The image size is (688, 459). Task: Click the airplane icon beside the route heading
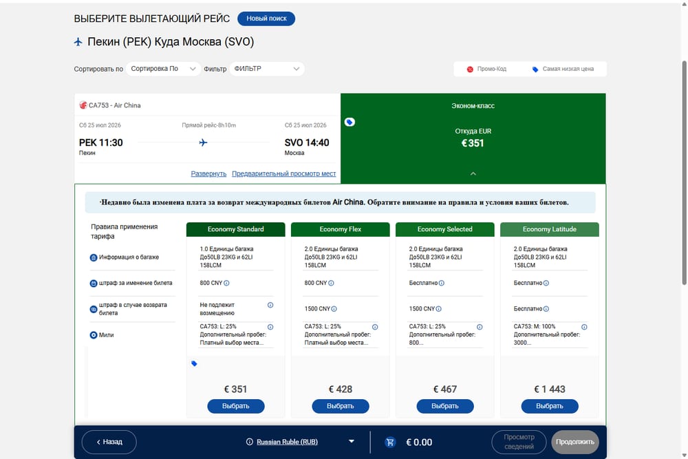78,42
